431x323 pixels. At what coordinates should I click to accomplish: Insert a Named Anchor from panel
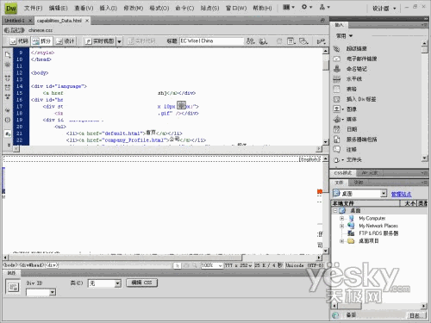[350, 69]
